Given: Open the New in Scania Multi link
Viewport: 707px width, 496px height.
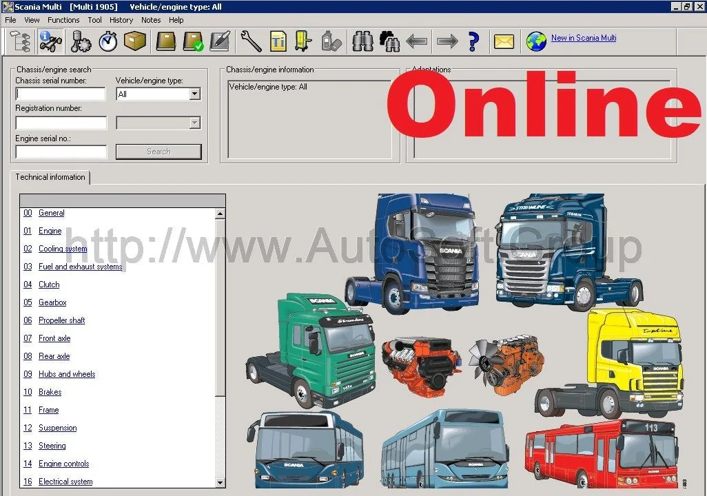Looking at the screenshot, I should [584, 38].
